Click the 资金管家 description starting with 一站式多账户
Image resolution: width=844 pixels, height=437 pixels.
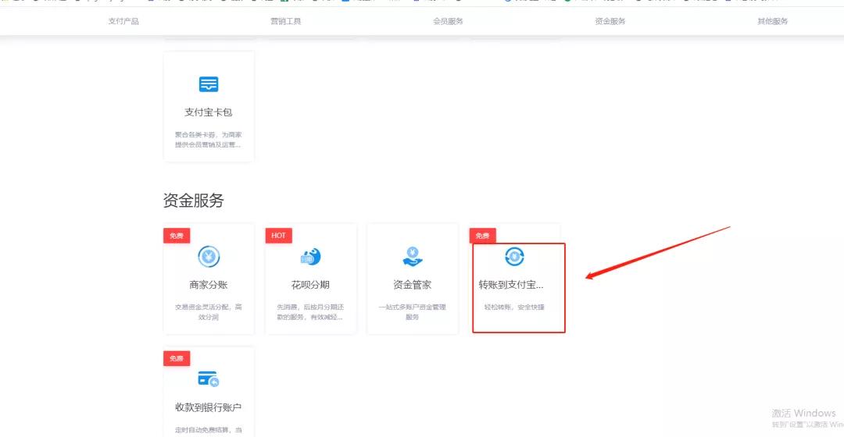pos(413,312)
